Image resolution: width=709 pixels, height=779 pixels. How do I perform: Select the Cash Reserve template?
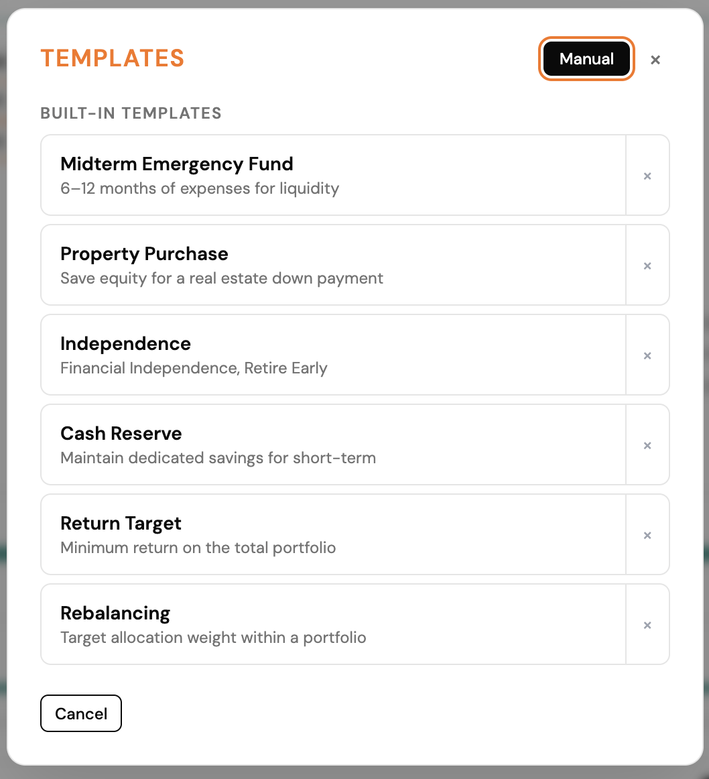click(x=333, y=445)
